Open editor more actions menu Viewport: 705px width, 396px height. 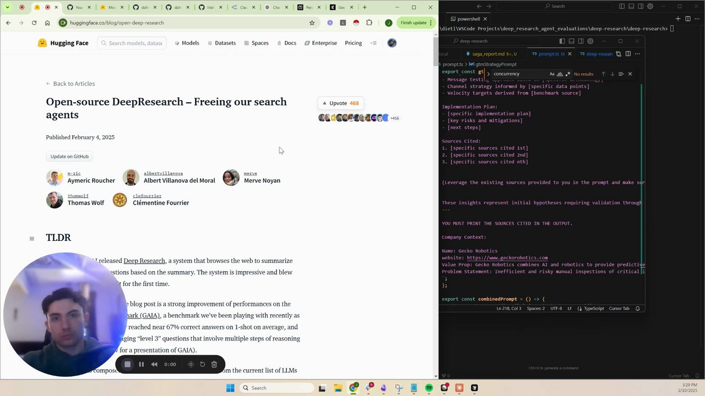(x=637, y=54)
